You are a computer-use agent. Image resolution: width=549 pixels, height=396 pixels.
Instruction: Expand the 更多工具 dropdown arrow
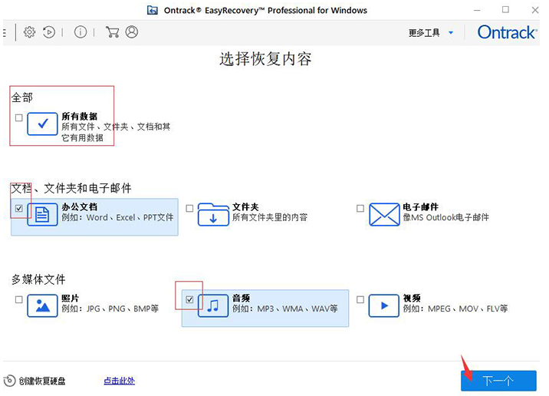pyautogui.click(x=451, y=32)
